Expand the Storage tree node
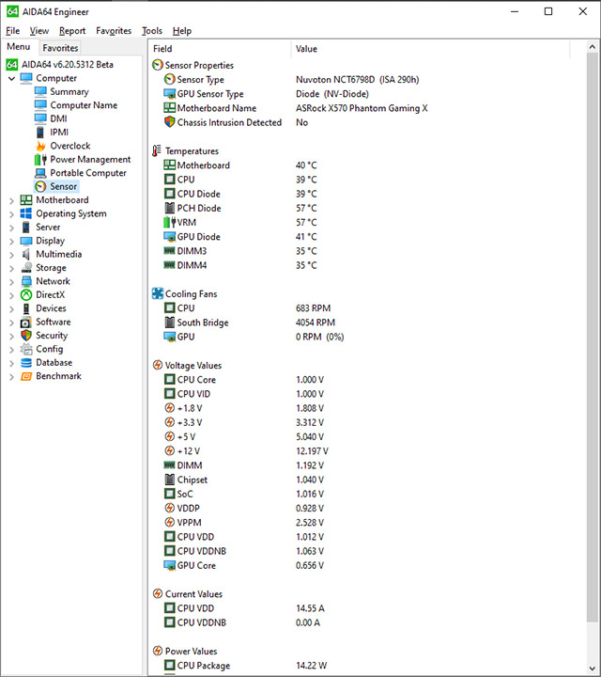This screenshot has width=601, height=677. (11, 268)
